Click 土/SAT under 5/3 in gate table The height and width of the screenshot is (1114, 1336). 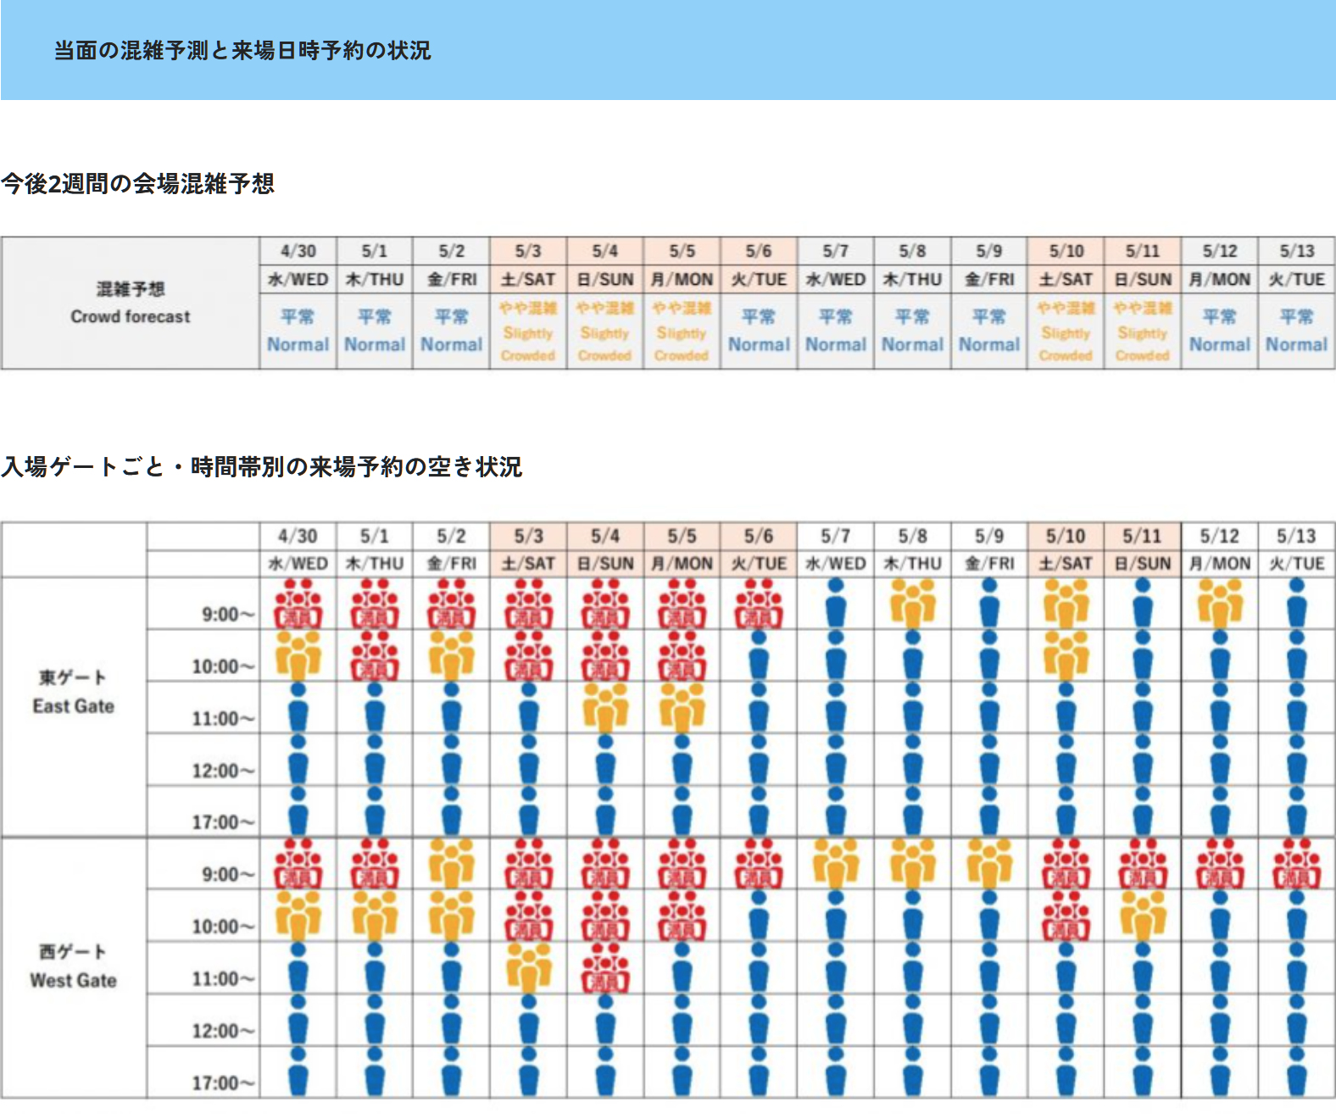click(528, 563)
